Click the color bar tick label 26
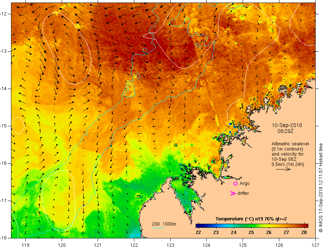 click(269, 233)
